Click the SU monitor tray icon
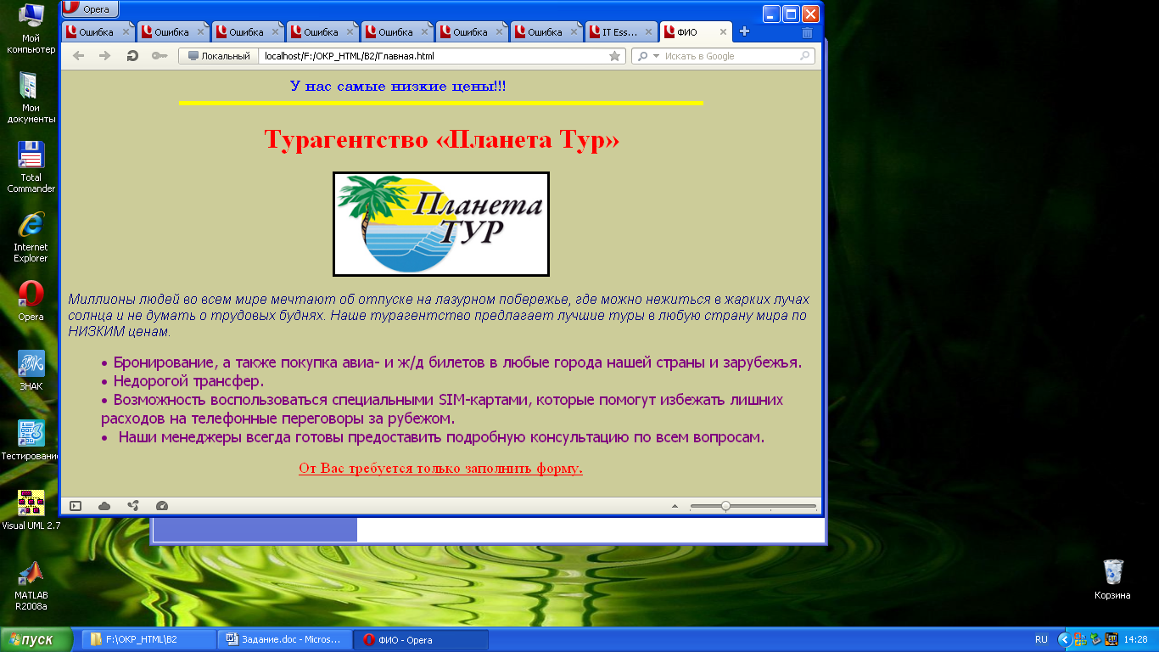 [1111, 639]
